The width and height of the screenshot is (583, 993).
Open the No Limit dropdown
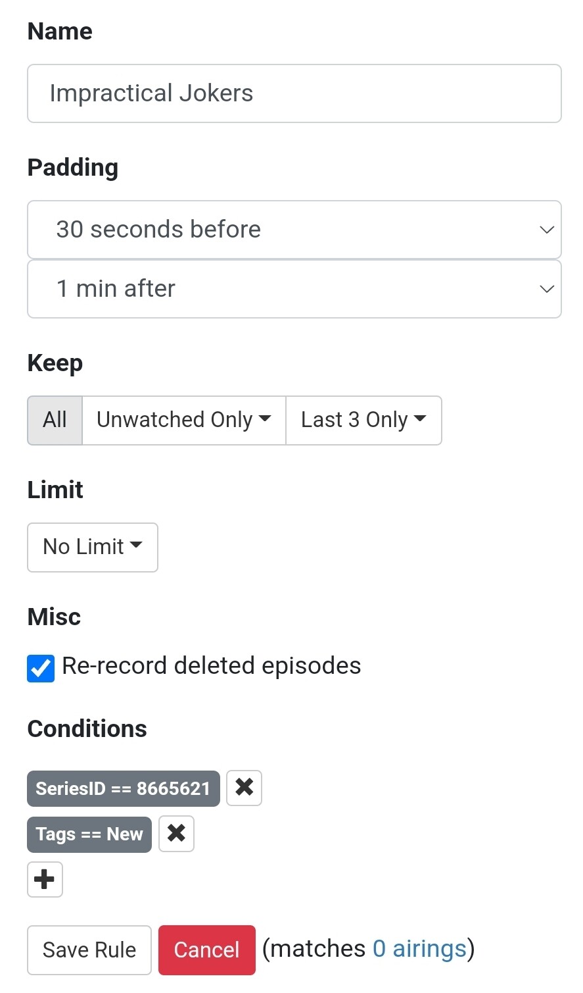pos(92,547)
